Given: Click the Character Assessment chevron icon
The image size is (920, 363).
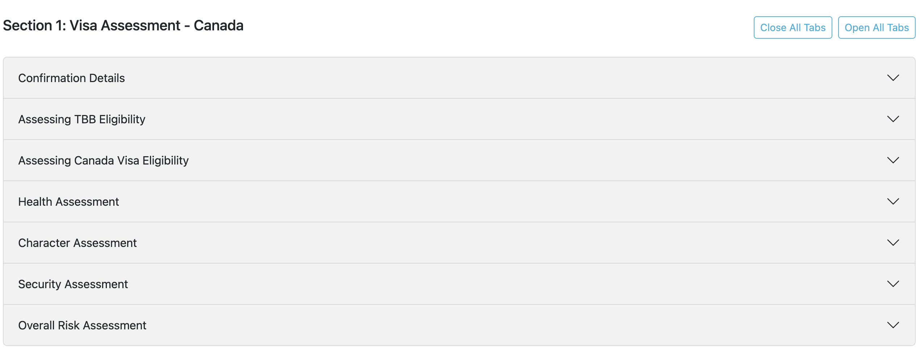Looking at the screenshot, I should 893,243.
